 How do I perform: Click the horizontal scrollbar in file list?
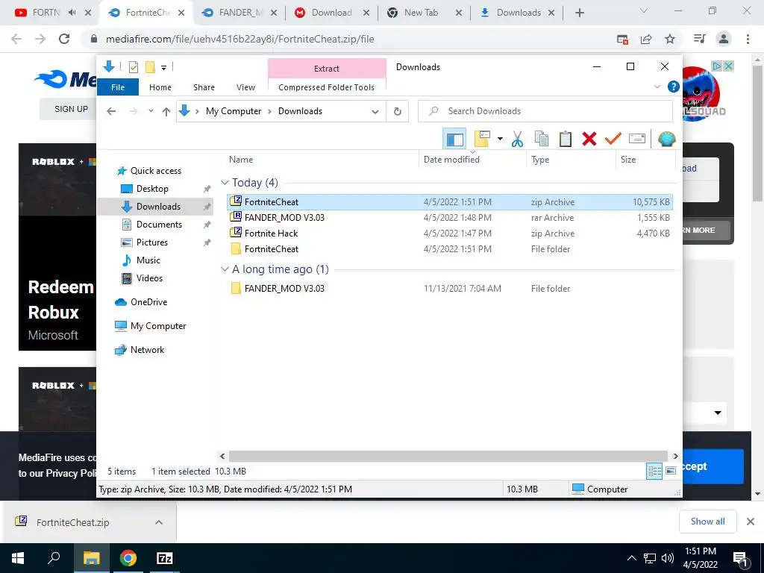coord(448,456)
